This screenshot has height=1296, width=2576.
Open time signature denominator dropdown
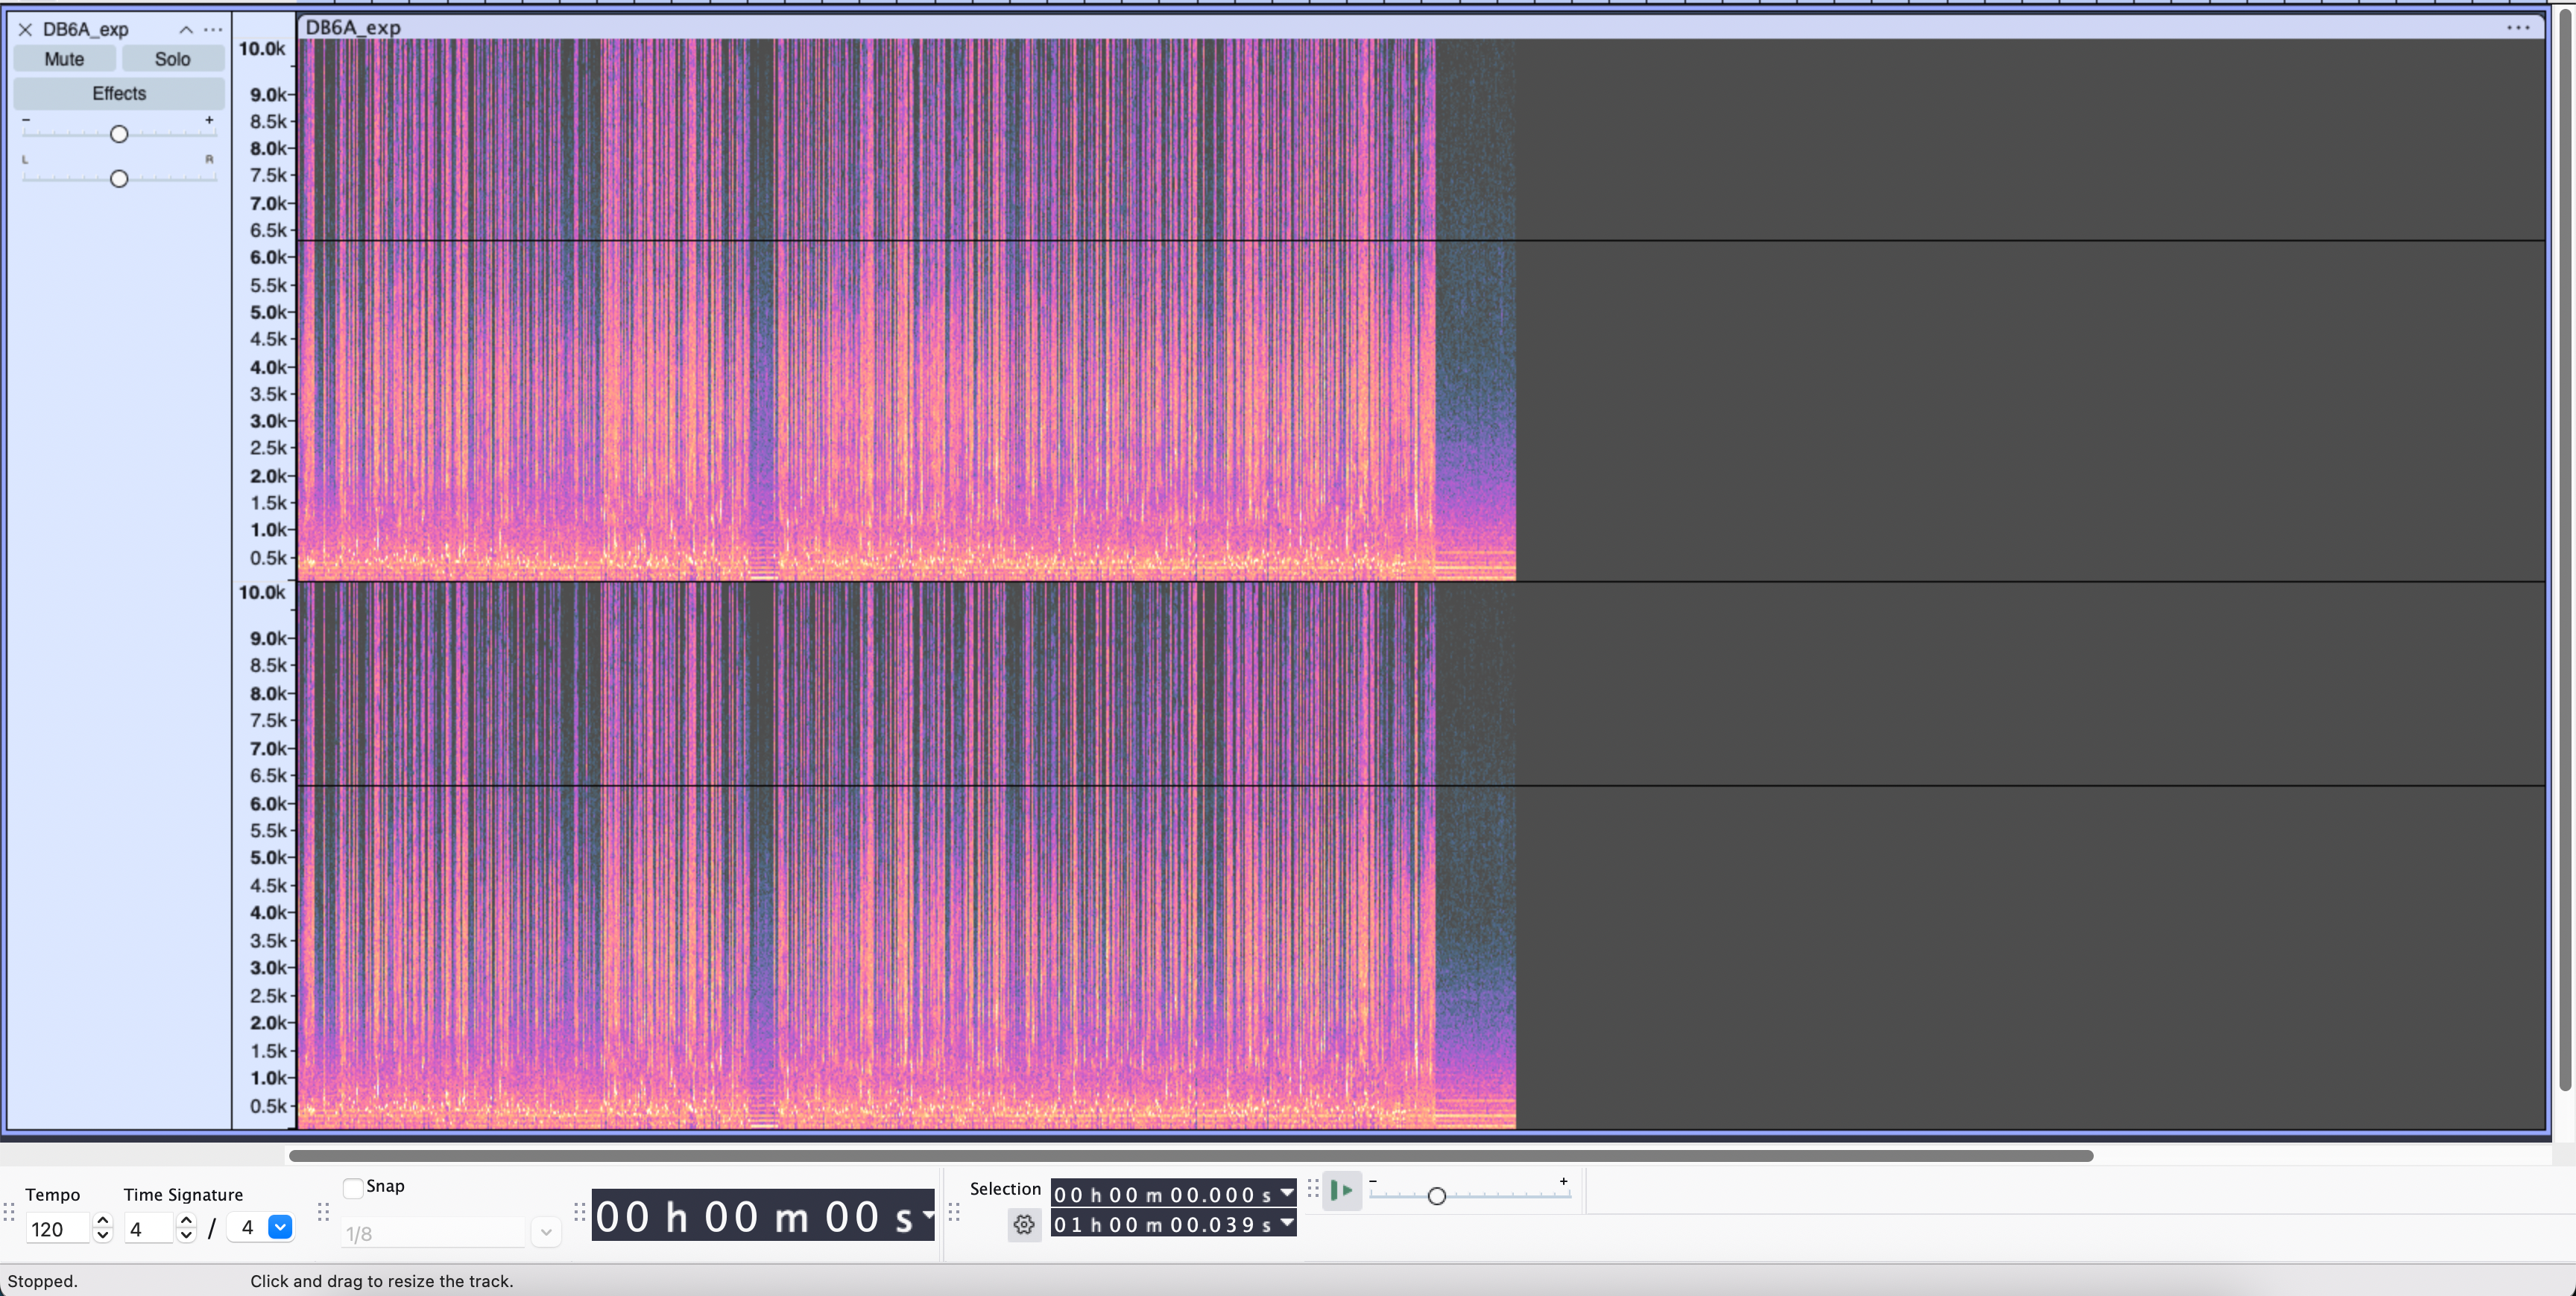pyautogui.click(x=280, y=1227)
